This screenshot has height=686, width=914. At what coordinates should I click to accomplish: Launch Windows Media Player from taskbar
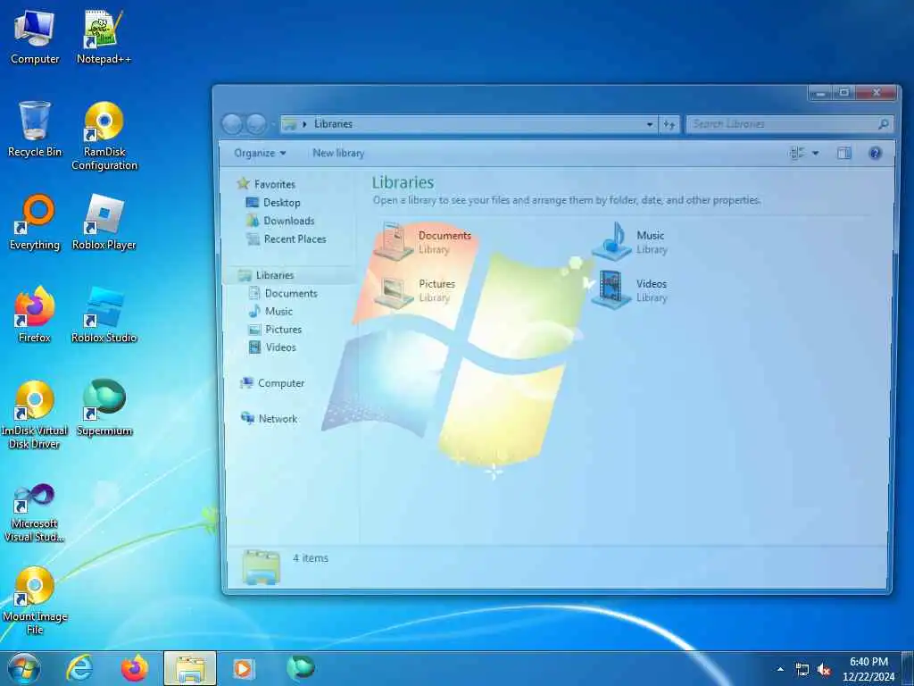click(x=243, y=668)
